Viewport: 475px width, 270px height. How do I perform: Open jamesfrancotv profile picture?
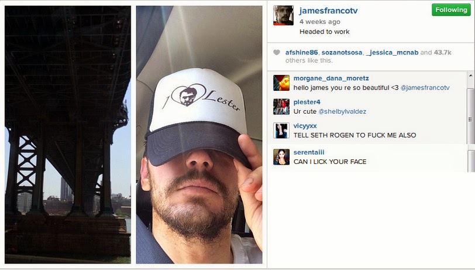pyautogui.click(x=283, y=15)
